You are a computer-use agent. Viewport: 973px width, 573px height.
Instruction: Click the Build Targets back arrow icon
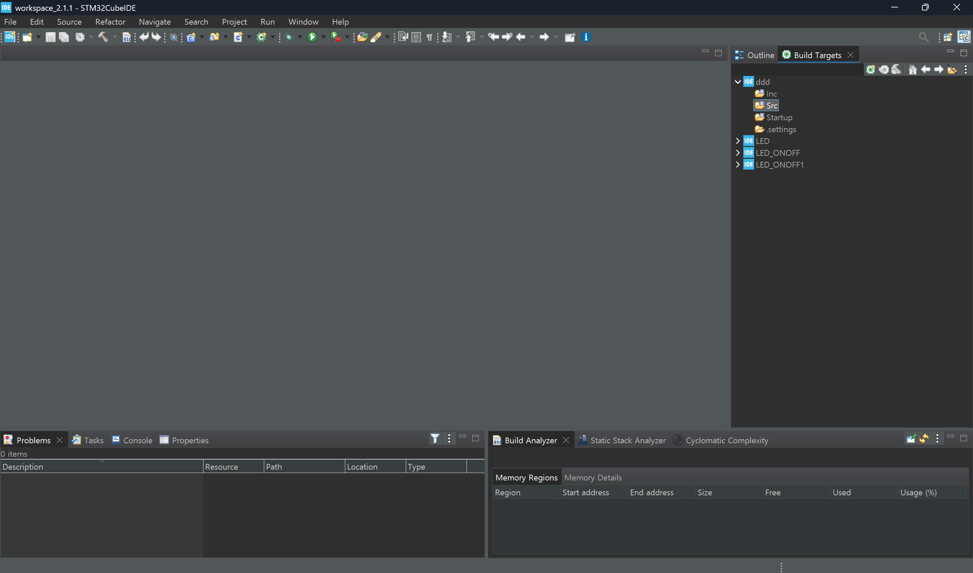[925, 70]
